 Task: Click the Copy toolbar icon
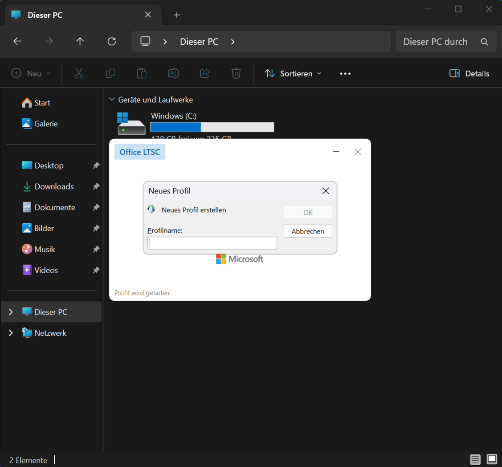(x=110, y=73)
